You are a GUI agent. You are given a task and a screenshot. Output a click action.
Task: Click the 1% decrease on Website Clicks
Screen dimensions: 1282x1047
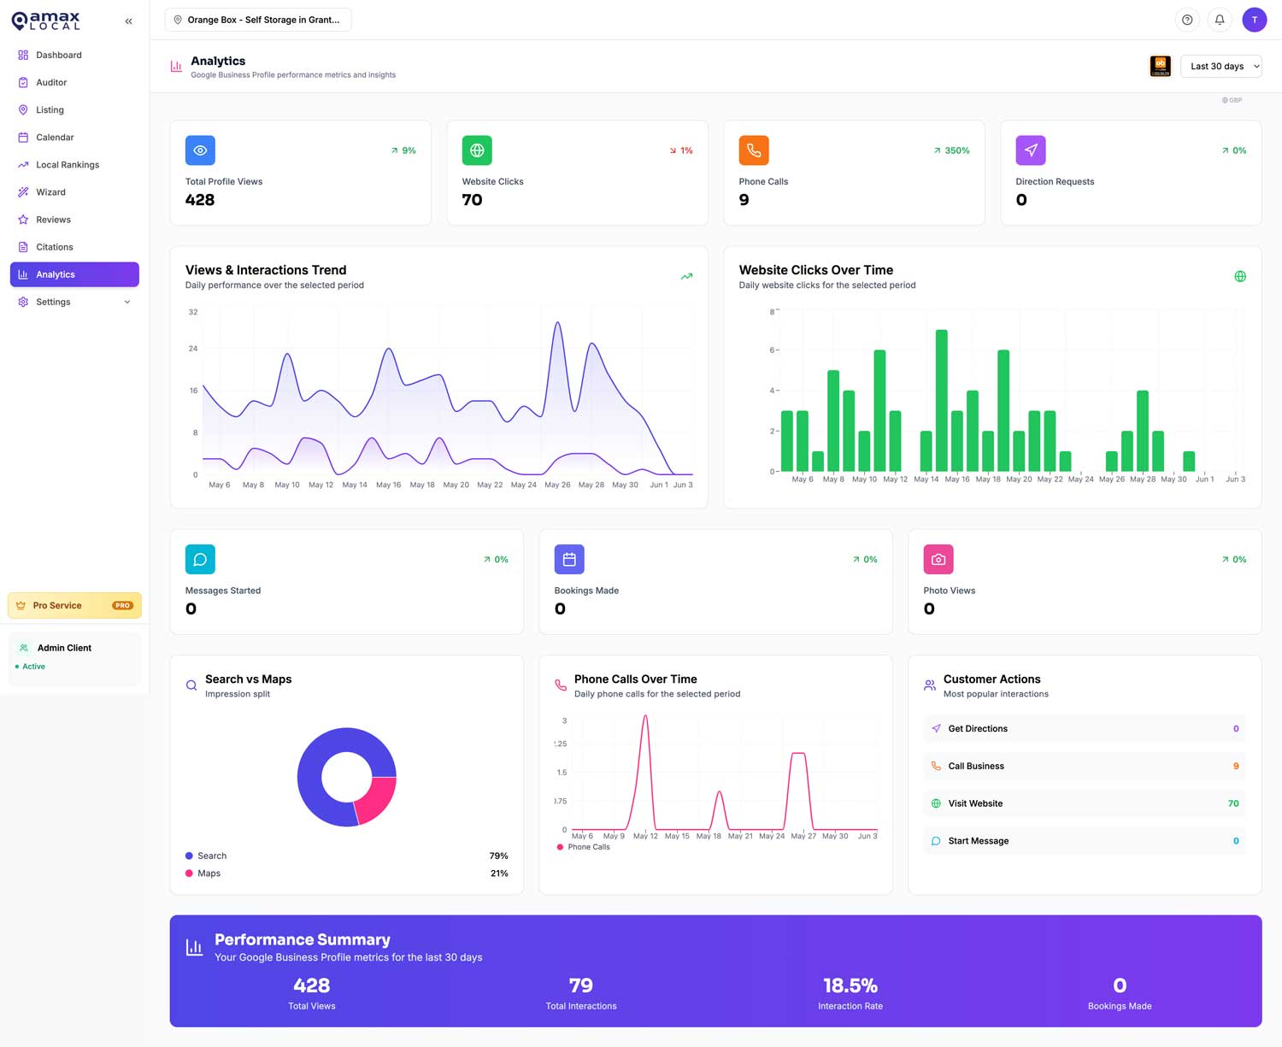tap(681, 150)
